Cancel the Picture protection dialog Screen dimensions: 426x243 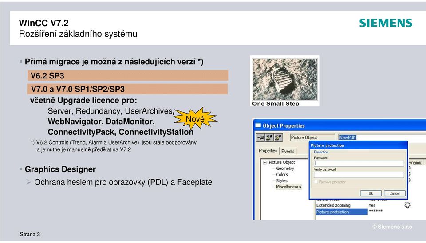point(394,193)
